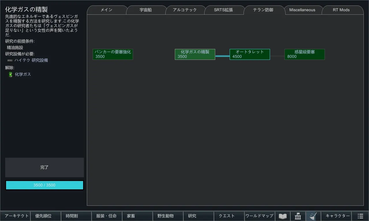
Task: Click the ハイテク 研究設備 bench icon
Action: point(10,60)
